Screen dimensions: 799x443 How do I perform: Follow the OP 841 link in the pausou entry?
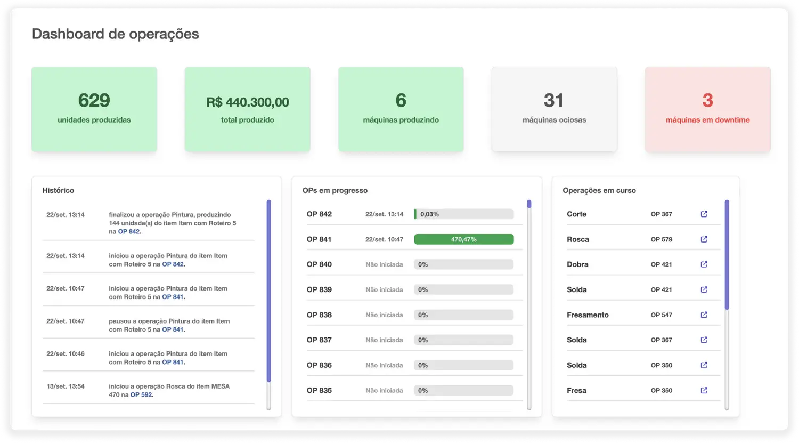[x=173, y=329]
